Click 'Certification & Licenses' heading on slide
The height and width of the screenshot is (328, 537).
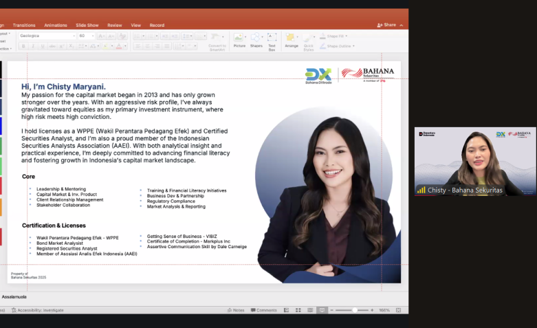[x=54, y=226]
